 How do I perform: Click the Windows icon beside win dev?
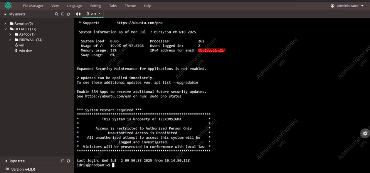point(16,51)
